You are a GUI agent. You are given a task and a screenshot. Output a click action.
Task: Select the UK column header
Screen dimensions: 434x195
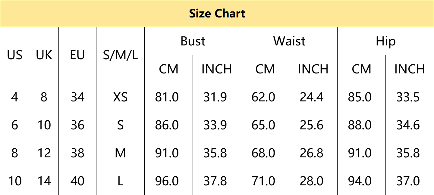(x=44, y=55)
